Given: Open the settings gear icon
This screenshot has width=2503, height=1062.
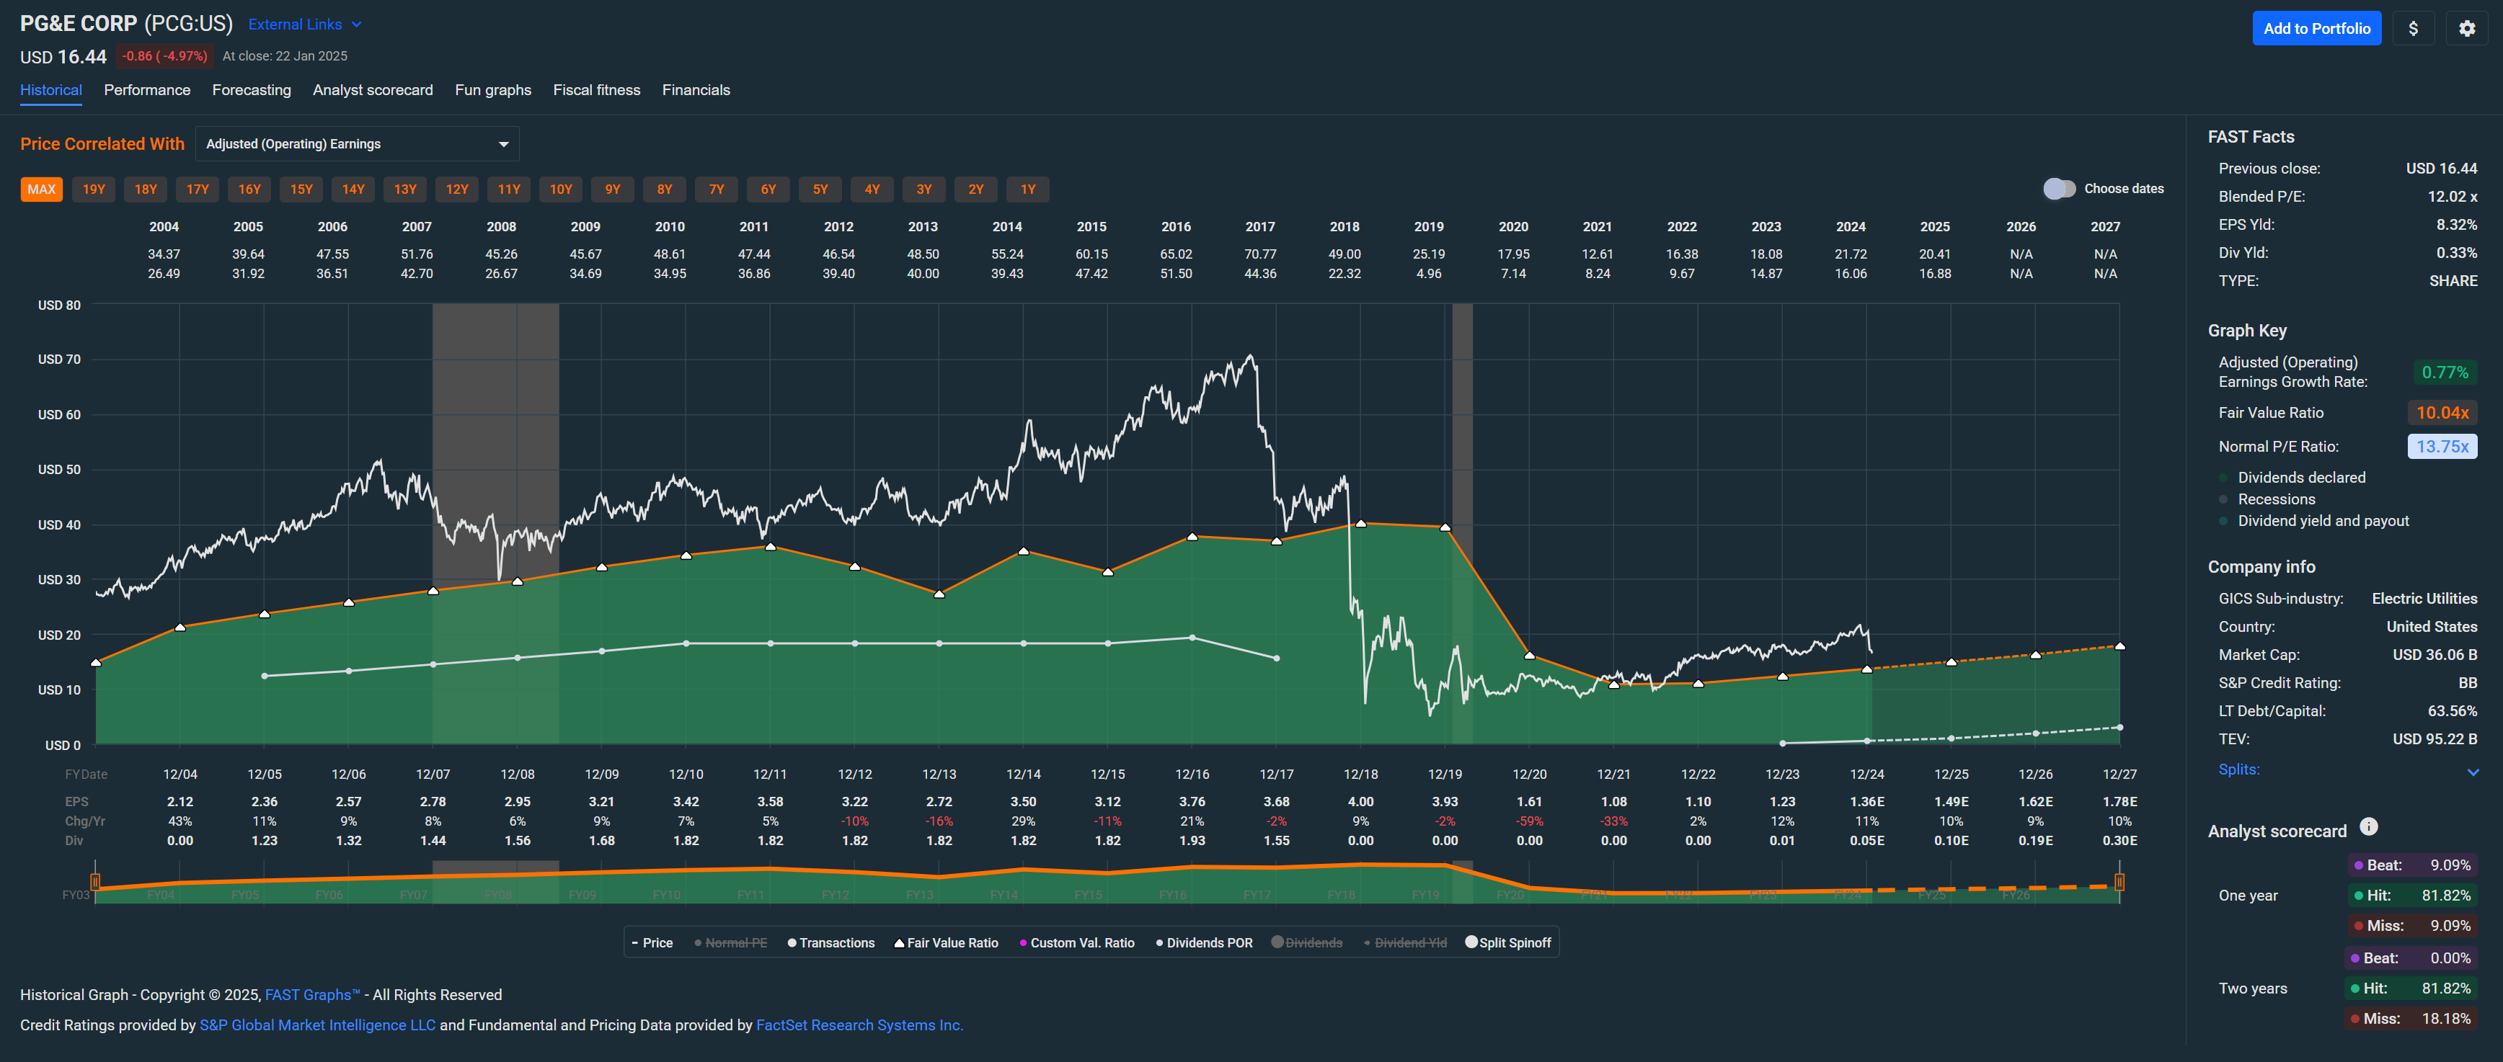Looking at the screenshot, I should point(2466,28).
